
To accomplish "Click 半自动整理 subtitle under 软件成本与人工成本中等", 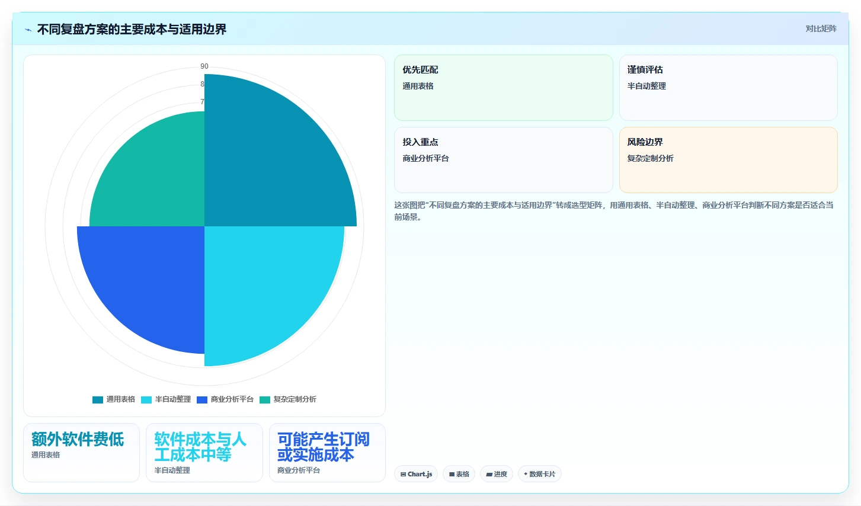I will pos(172,470).
